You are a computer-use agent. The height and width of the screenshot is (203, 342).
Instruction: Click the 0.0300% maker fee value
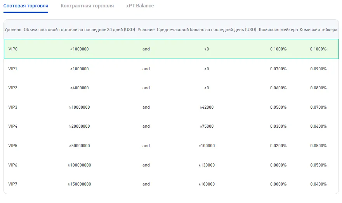point(278,126)
